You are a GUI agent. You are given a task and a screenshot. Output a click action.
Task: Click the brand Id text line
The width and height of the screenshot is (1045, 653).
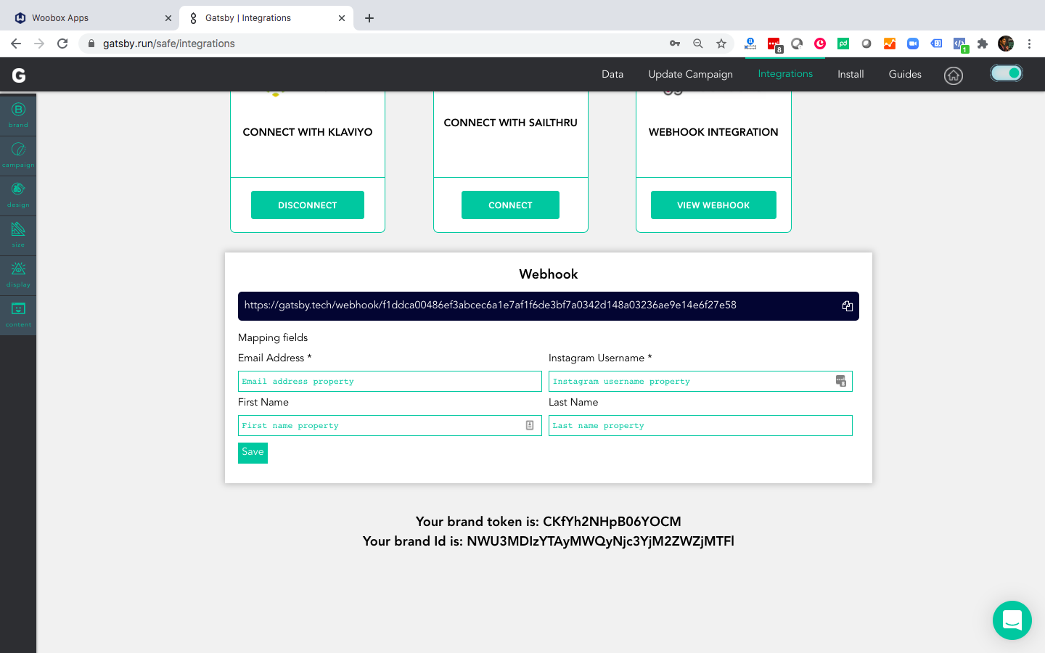point(549,541)
